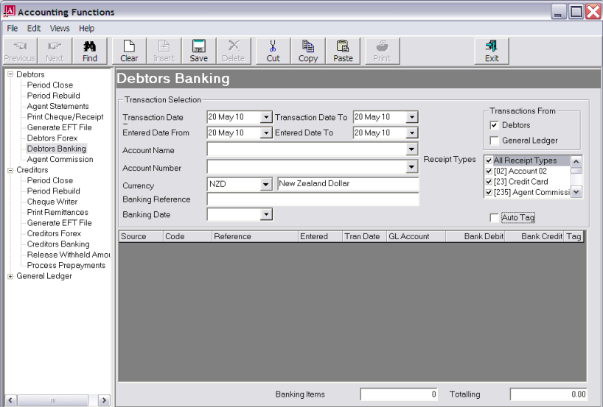The height and width of the screenshot is (407, 603).
Task: Open the Currency NZD dropdown
Action: (x=265, y=184)
